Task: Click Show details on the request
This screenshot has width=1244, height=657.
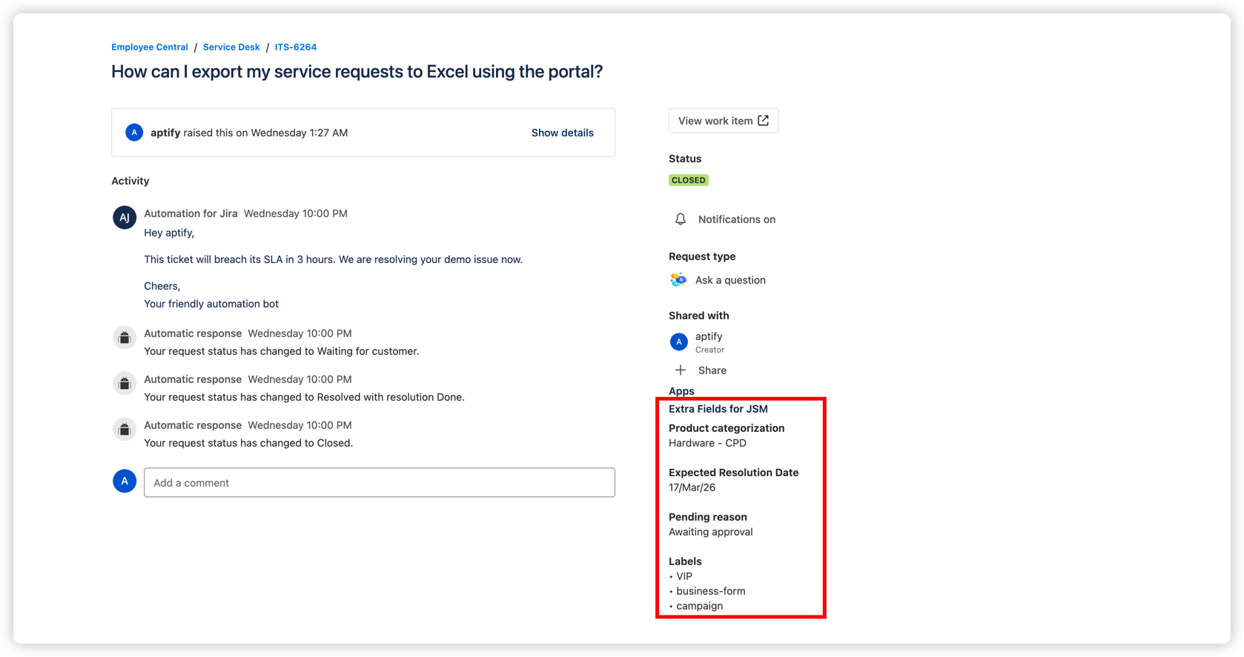Action: pyautogui.click(x=562, y=133)
